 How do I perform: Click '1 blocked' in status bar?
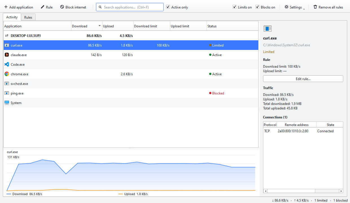(340, 200)
